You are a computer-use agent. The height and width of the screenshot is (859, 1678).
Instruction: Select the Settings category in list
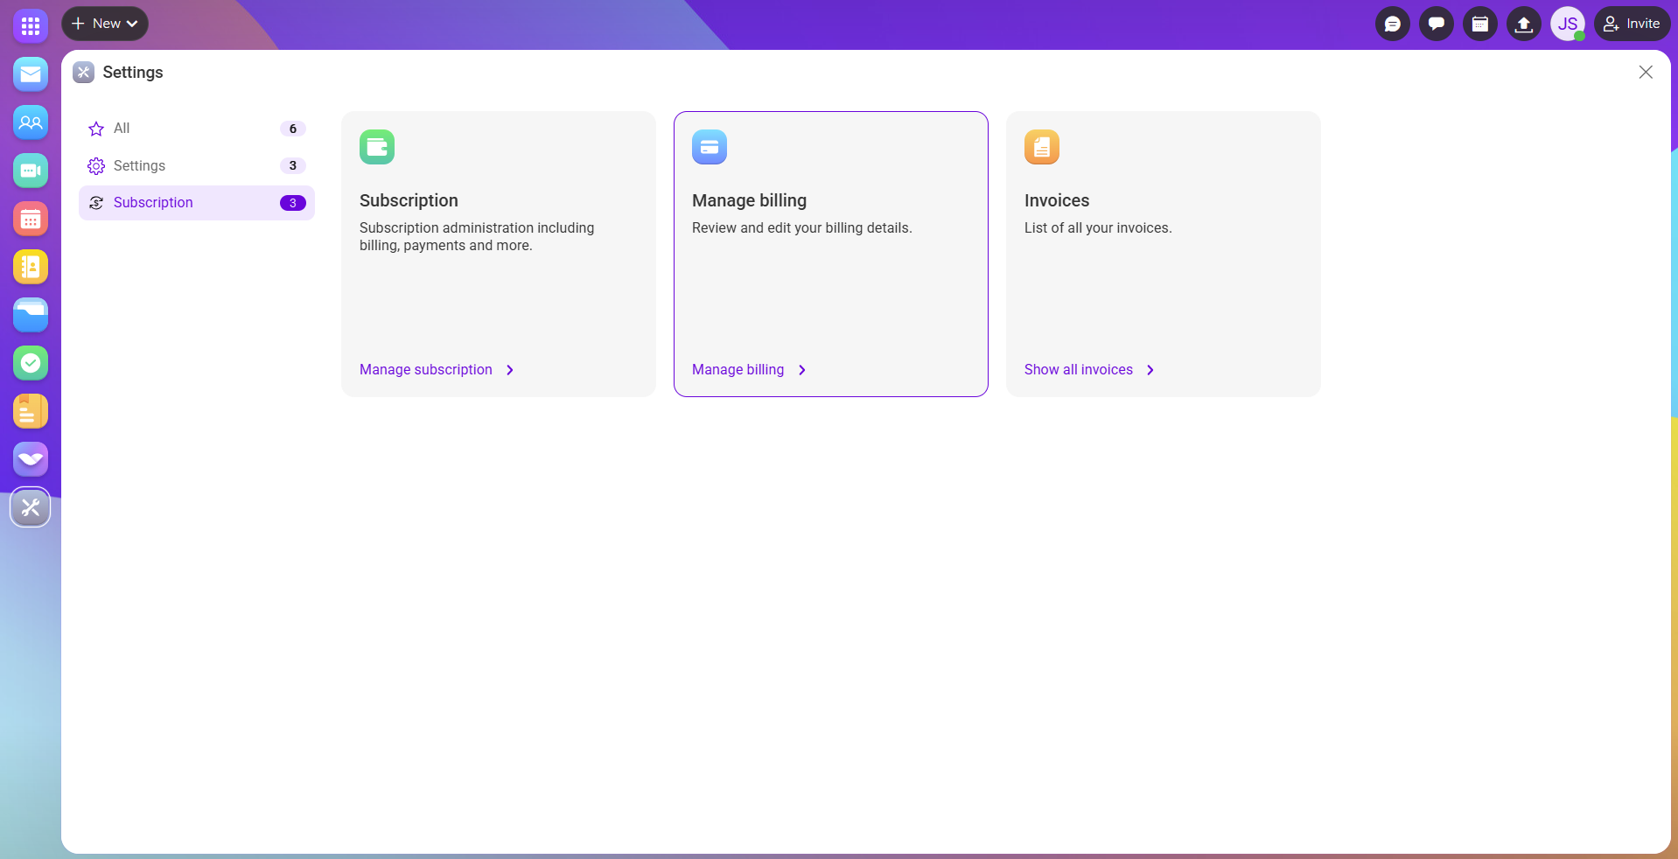(x=197, y=165)
